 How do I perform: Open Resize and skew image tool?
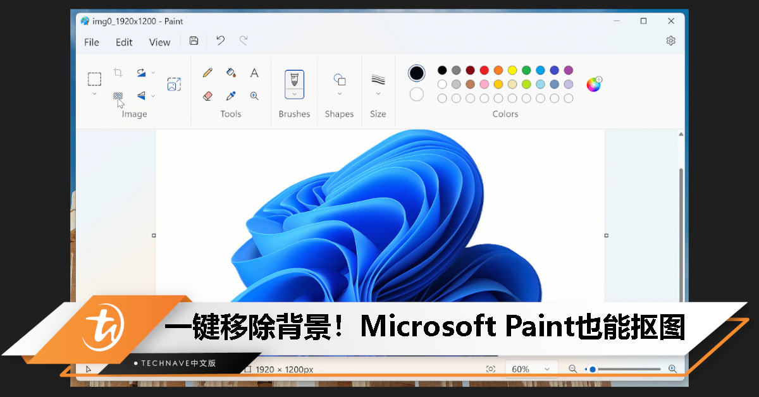[x=174, y=84]
